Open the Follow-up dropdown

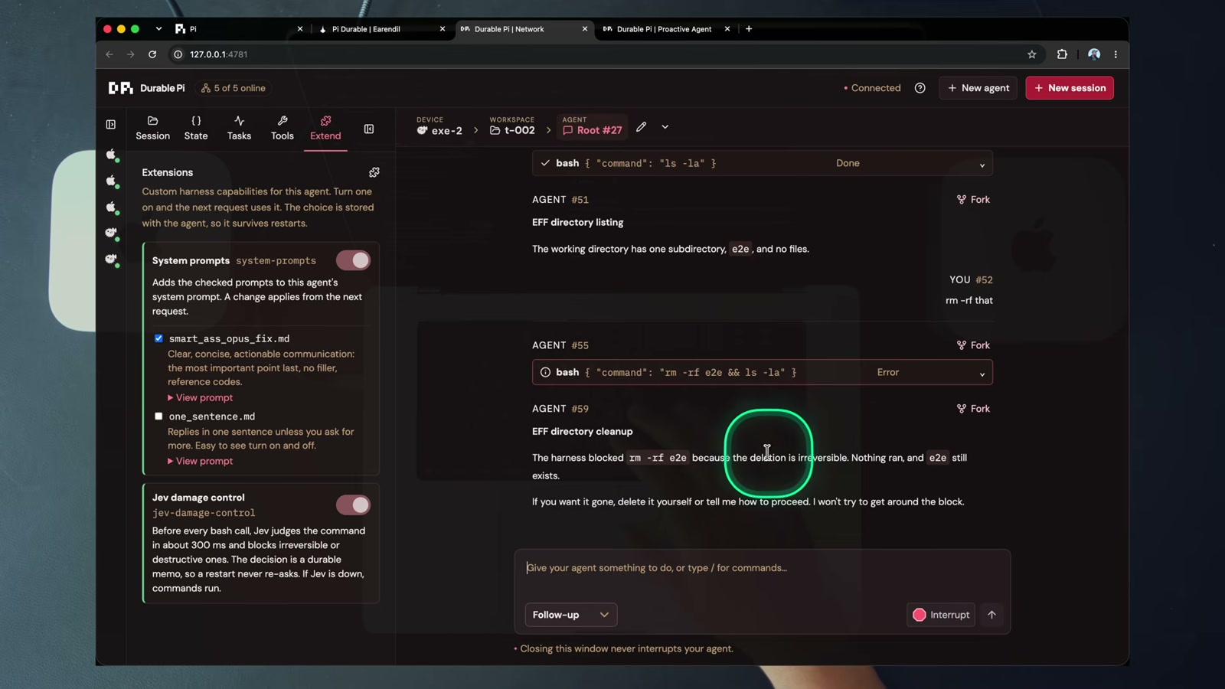tap(571, 615)
